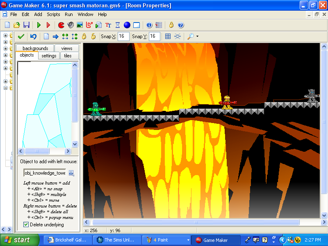Toggle the grid display in the room
The width and height of the screenshot is (328, 246).
(x=167, y=36)
